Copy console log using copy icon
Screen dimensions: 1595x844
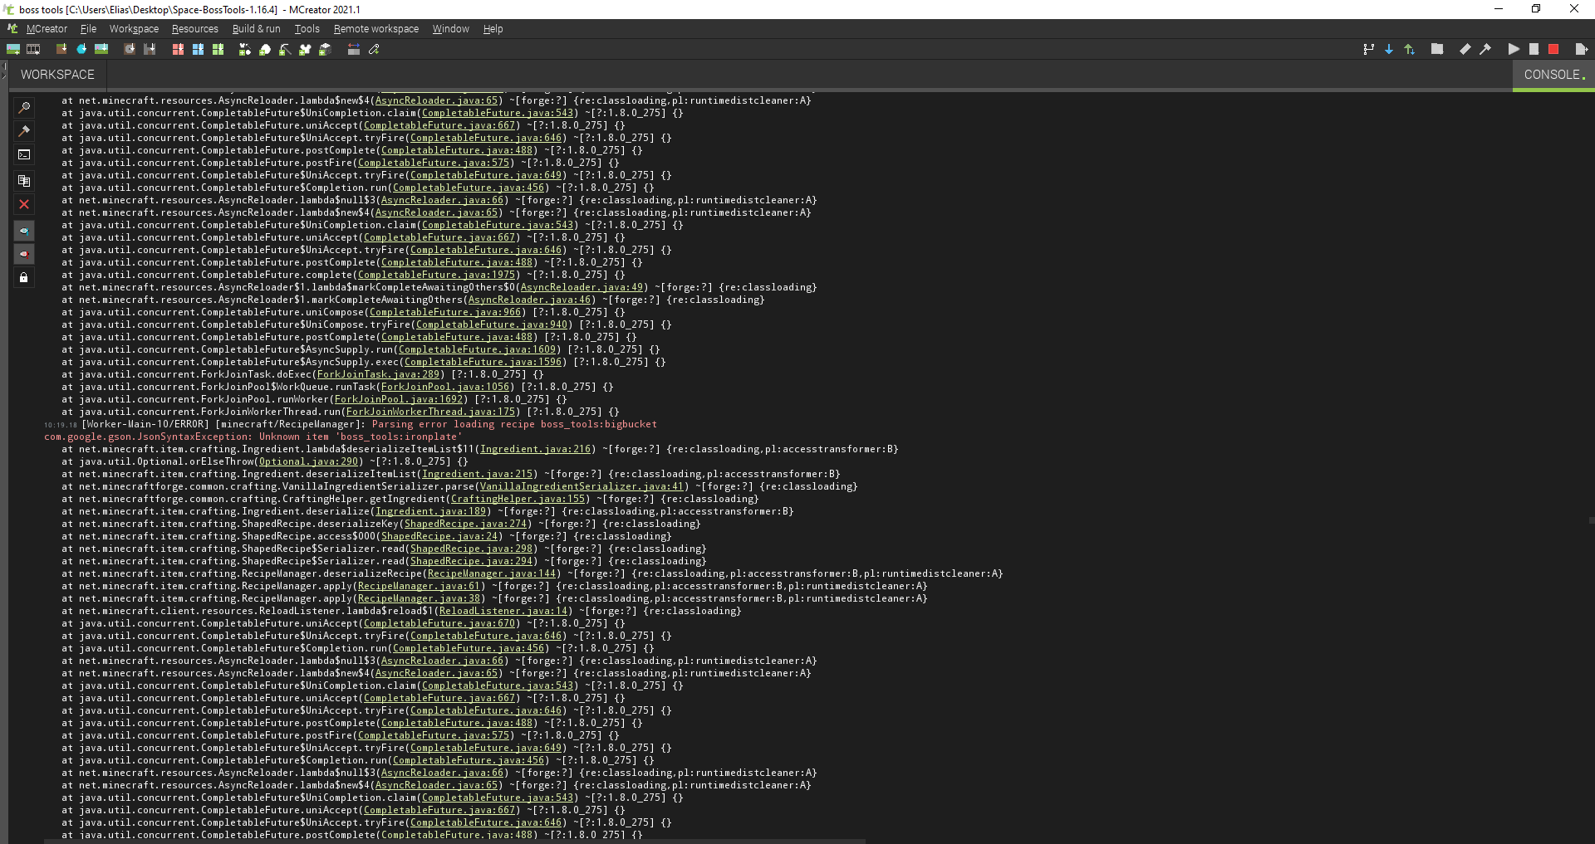[x=24, y=181]
